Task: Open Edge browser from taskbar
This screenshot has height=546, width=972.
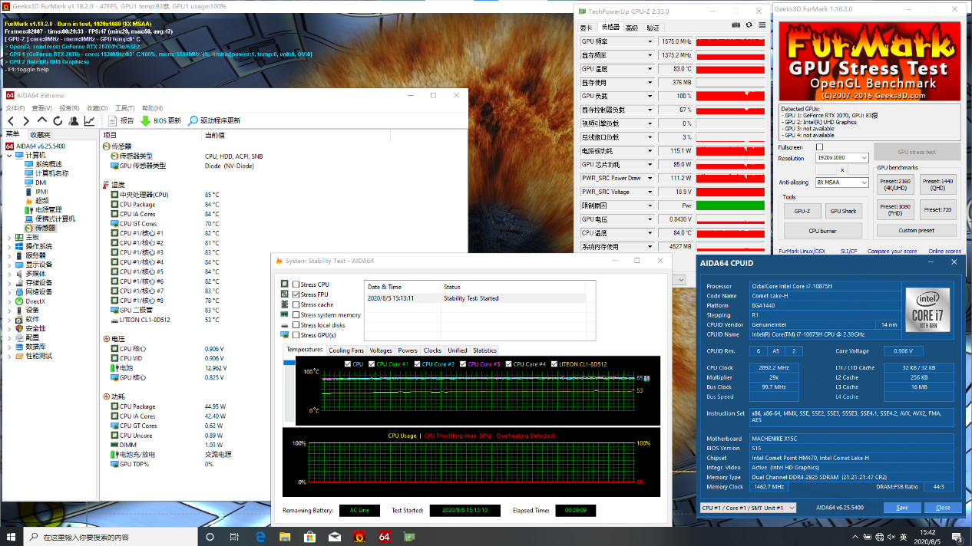Action: tap(260, 537)
